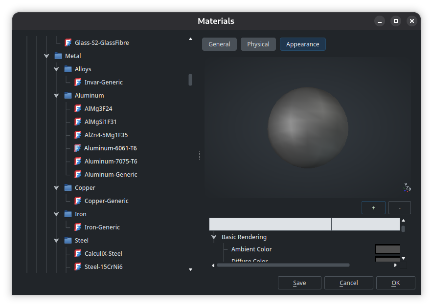Screen dimensions: 433x307
Task: Select the Aluminum-7075-T6 material icon
Action: pyautogui.click(x=78, y=161)
